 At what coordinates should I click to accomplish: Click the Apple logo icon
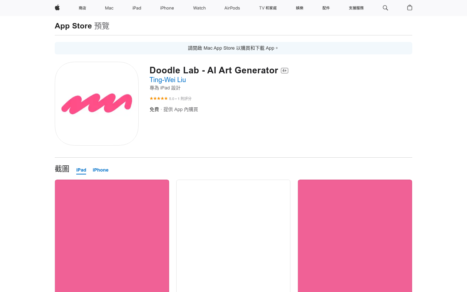point(57,8)
